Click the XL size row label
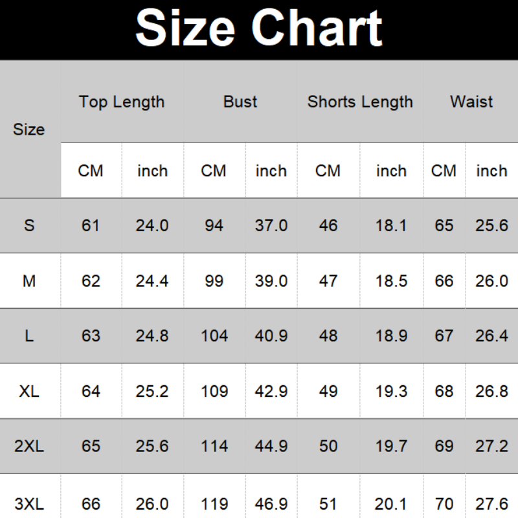The image size is (518, 518). click(29, 391)
